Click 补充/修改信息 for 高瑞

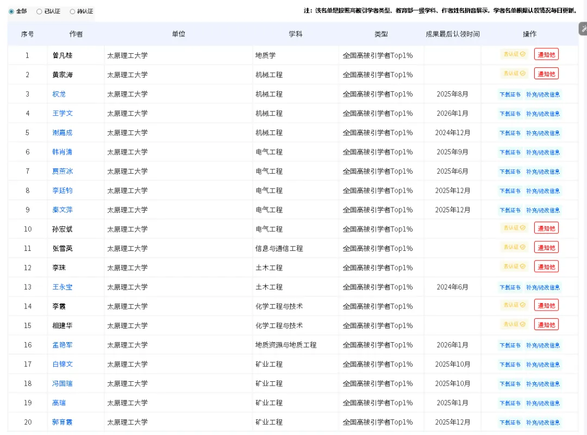[543, 403]
